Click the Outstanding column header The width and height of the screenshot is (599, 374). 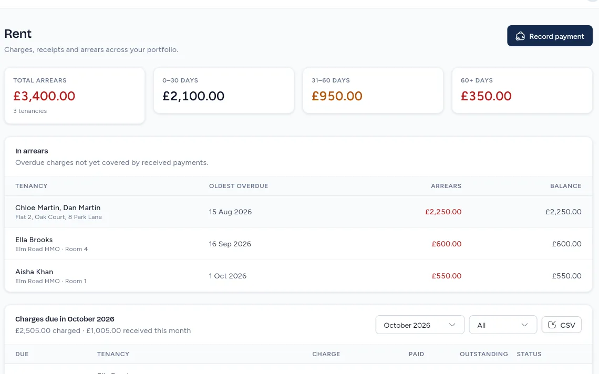(483, 354)
